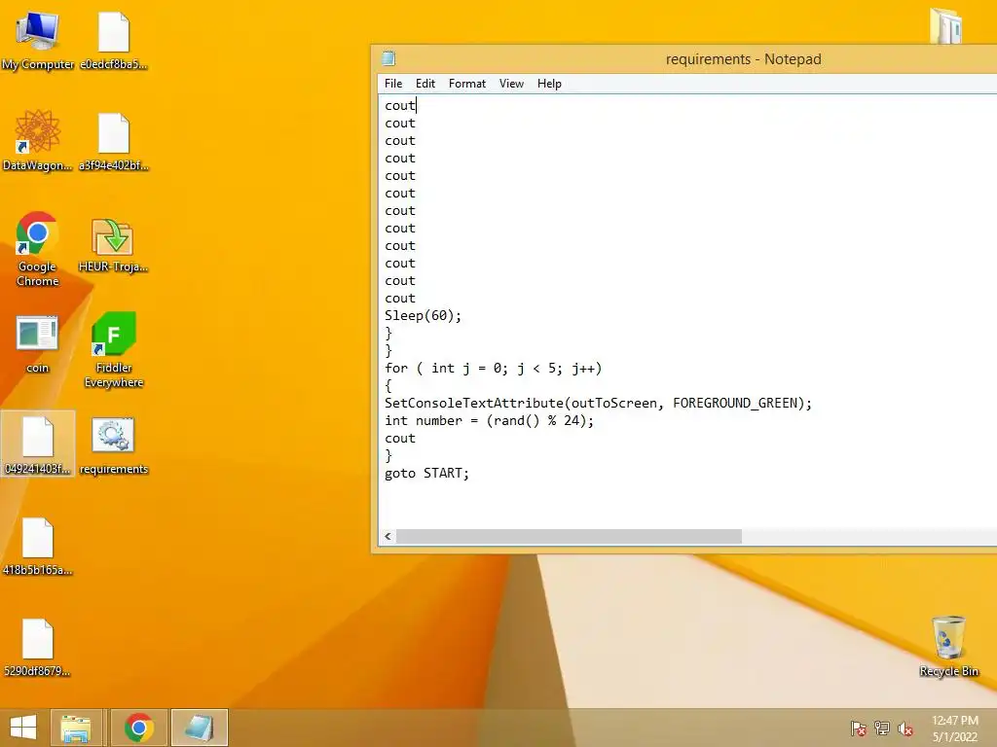Viewport: 997px width, 747px height.
Task: Select the HEUR-Troja... folder icon
Action: pyautogui.click(x=114, y=245)
